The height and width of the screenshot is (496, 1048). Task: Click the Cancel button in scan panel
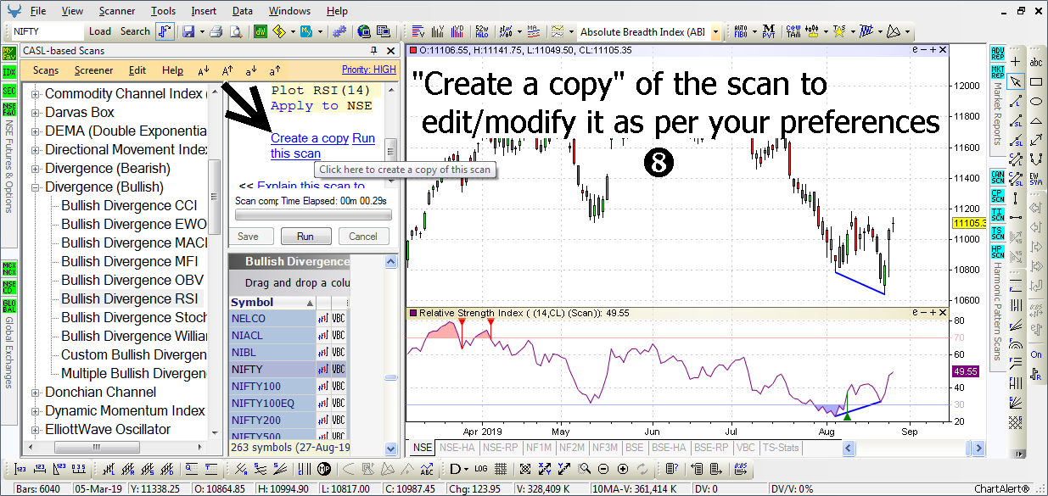click(362, 237)
